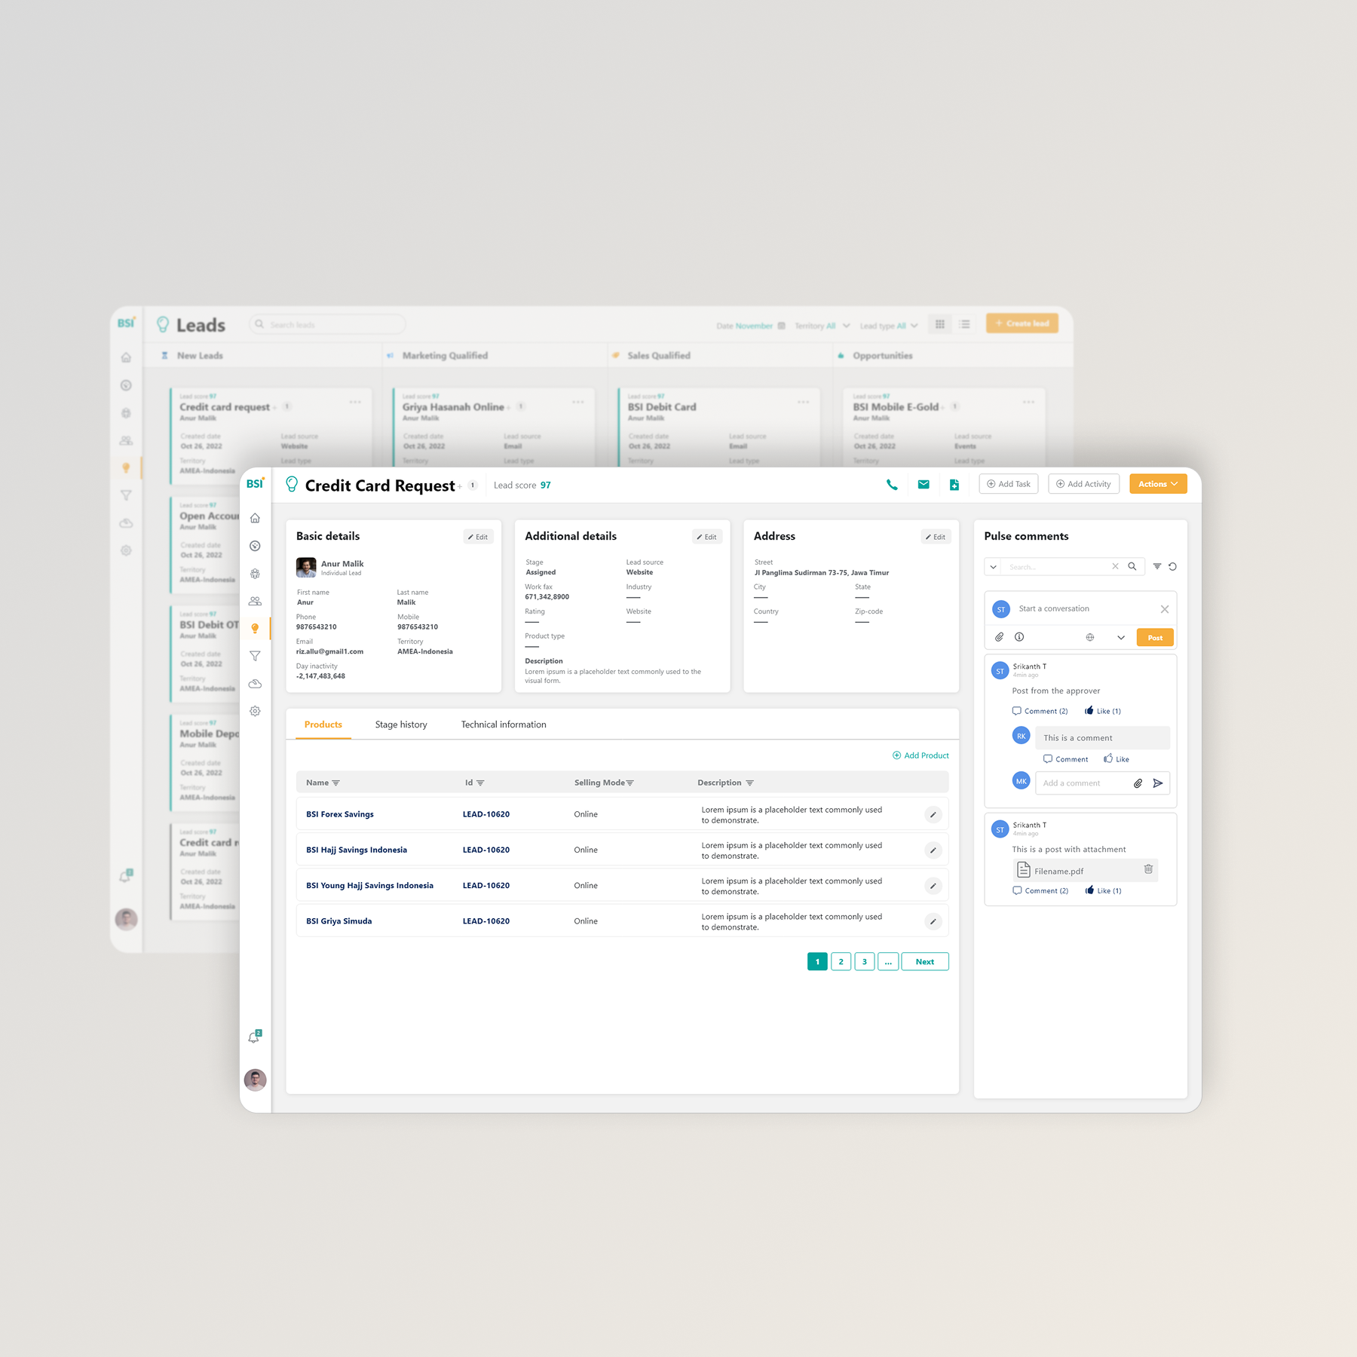1357x1357 pixels.
Task: Click the Selling Mode column filter
Action: coord(630,783)
